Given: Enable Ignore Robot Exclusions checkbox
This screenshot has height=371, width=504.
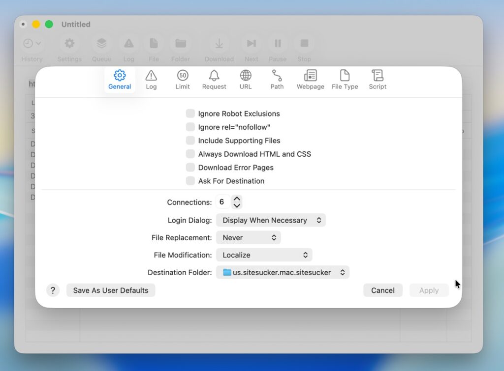Looking at the screenshot, I should [x=190, y=114].
